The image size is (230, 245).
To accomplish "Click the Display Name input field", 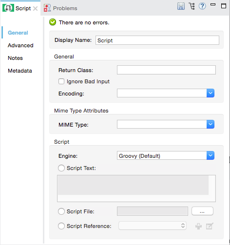I will pyautogui.click(x=157, y=40).
